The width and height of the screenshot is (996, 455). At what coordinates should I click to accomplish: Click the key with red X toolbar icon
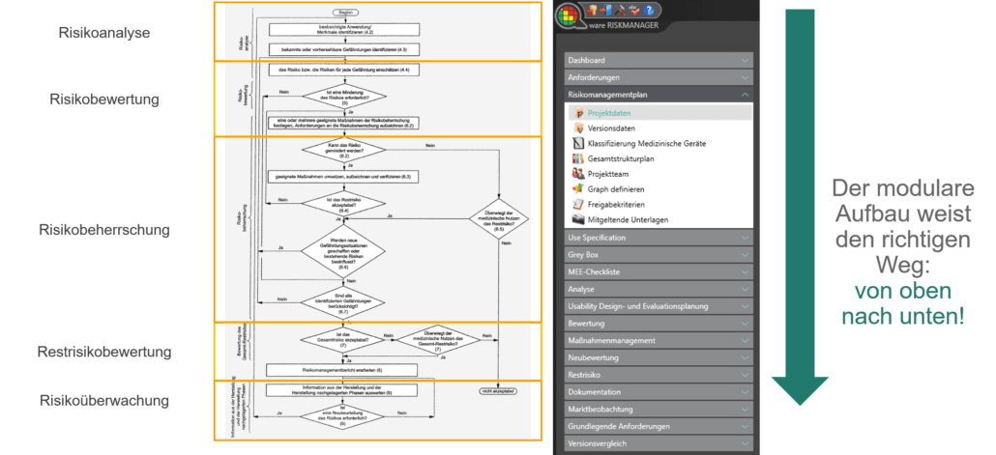pos(592,11)
